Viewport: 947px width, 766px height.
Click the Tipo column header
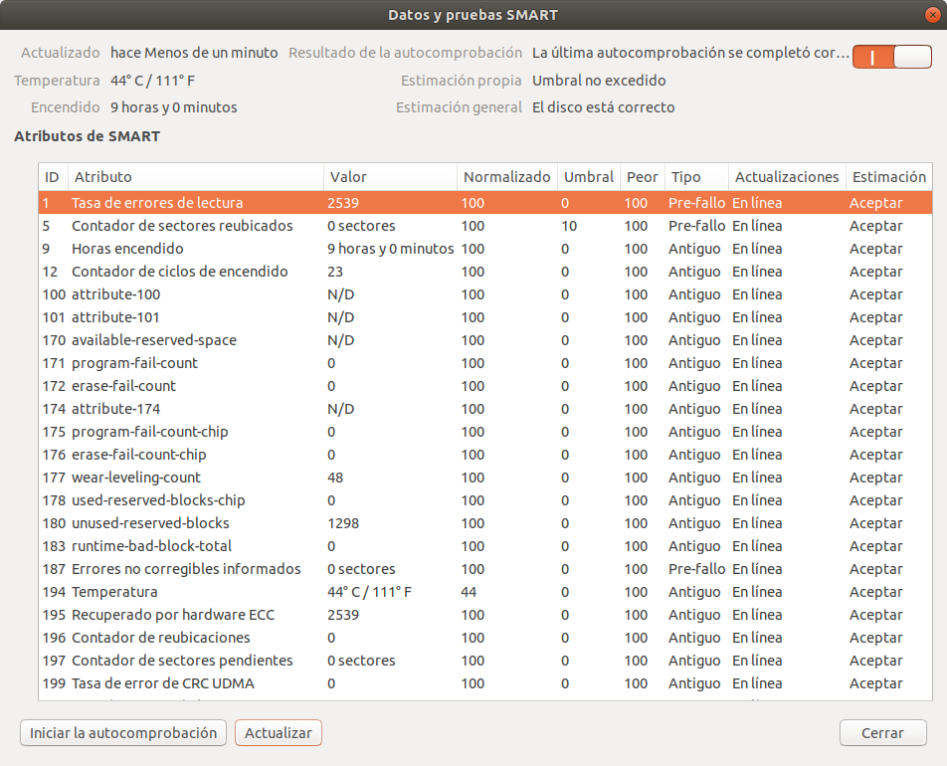(x=695, y=177)
